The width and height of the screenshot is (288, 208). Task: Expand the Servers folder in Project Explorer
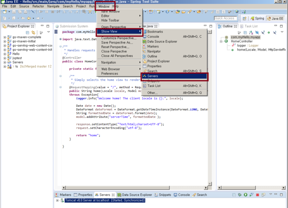[x=5, y=62]
